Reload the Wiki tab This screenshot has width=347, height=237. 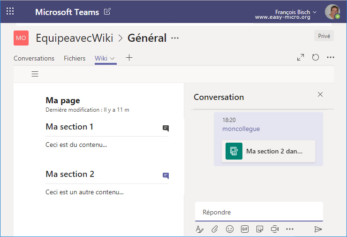pos(316,57)
